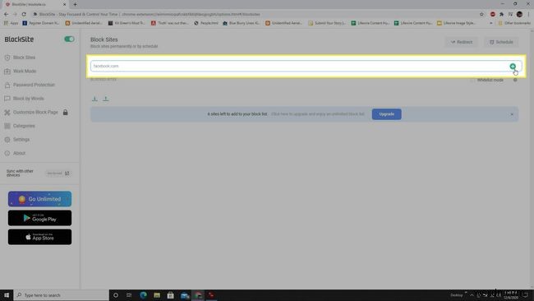
Task: Reload the page with the refresh icon
Action: pos(24,14)
